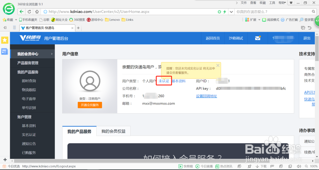Open the address bar history dropdown arrow

(x=231, y=12)
